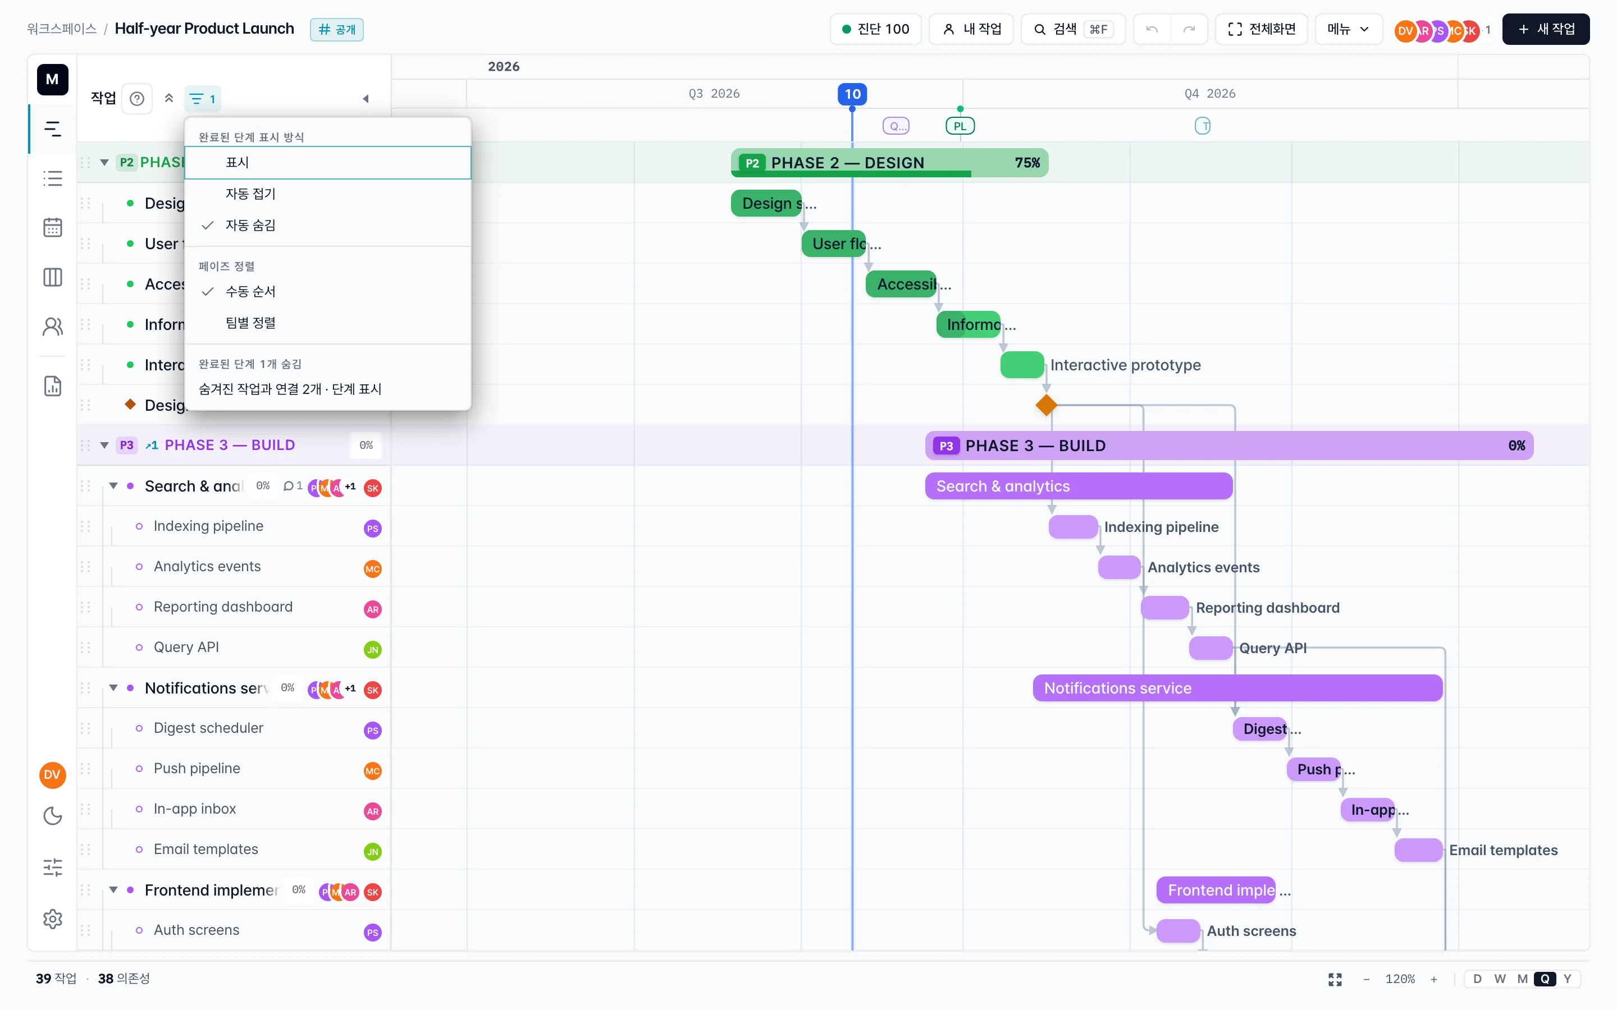Collapse PHASE 3 — BUILD group triangle
The height and width of the screenshot is (1010, 1617).
click(x=104, y=446)
